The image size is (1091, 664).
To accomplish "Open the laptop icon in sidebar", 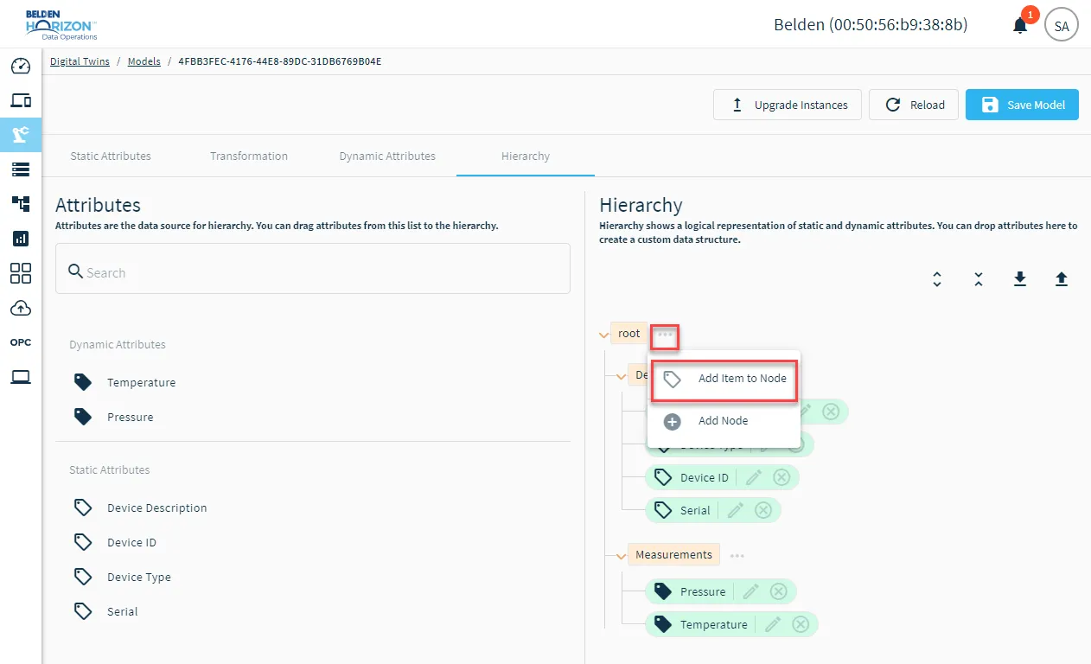I will tap(21, 377).
